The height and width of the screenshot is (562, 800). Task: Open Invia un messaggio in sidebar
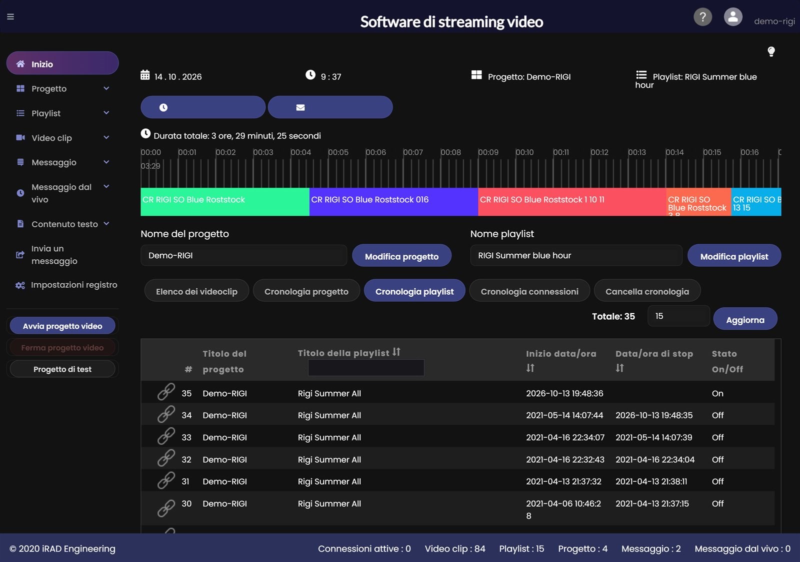click(62, 255)
